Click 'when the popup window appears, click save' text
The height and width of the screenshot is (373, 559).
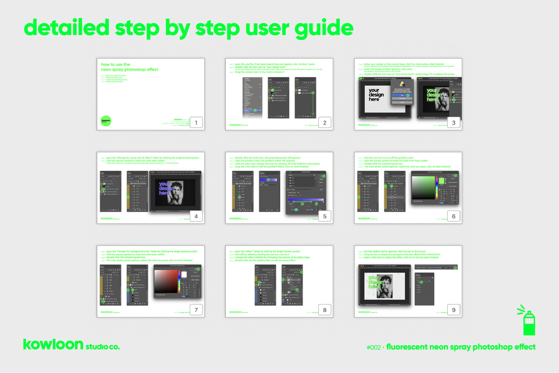pyautogui.click(x=388, y=69)
